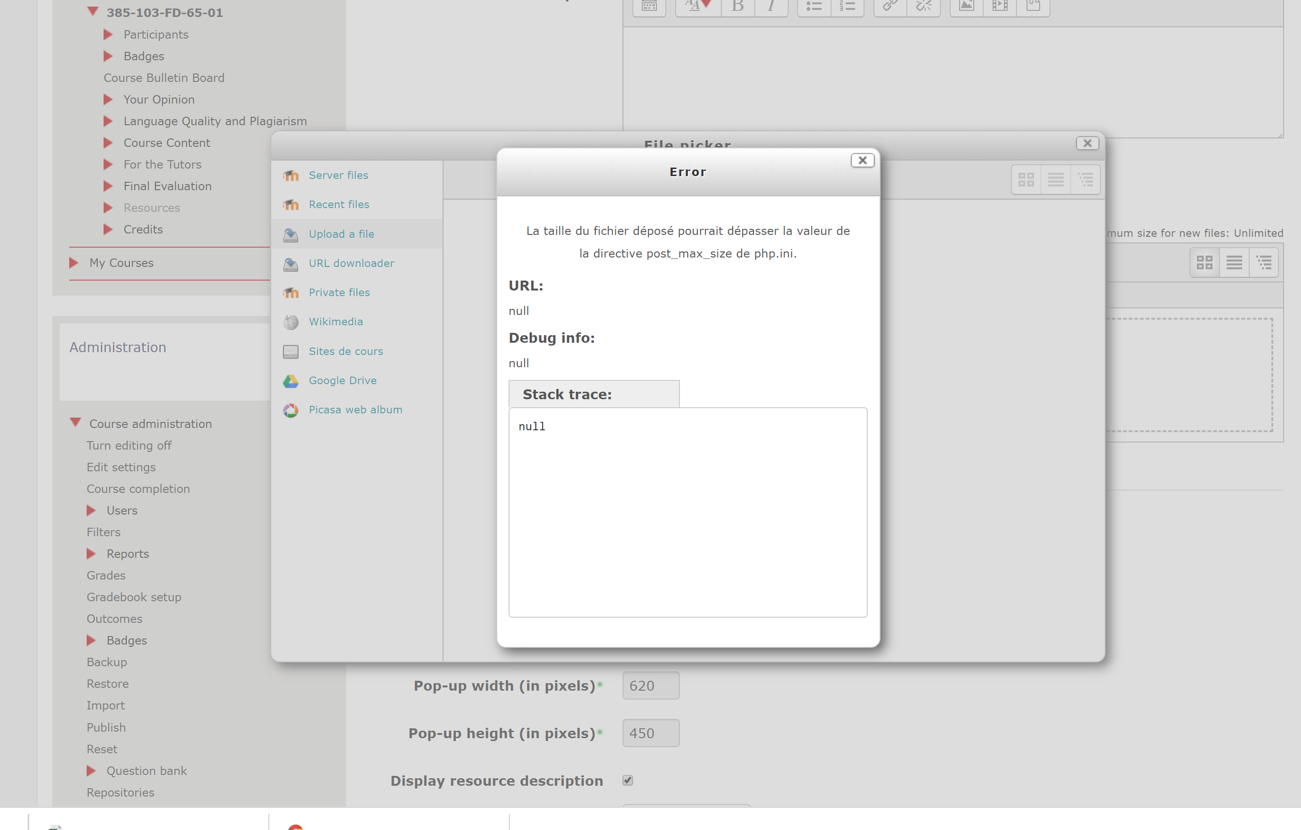Switch the file picker to icon grid view
The width and height of the screenshot is (1301, 830).
(1026, 179)
